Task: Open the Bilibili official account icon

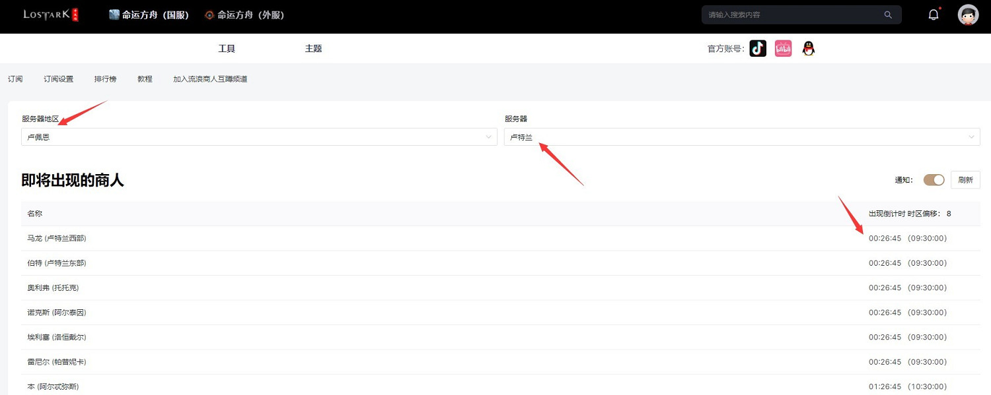Action: click(x=783, y=48)
